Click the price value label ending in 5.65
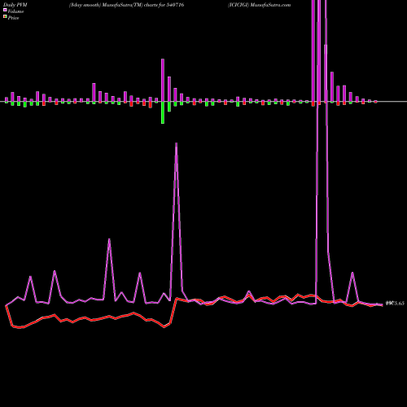This screenshot has width=407, height=407. click(395, 303)
